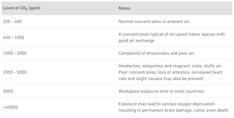The height and width of the screenshot is (118, 234).
Task: Click the word 'ppm' in the header
Action: tap(35, 8)
